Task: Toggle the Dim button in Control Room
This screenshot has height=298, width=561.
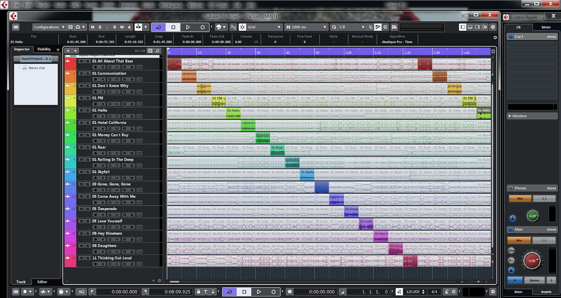Action: (x=511, y=250)
